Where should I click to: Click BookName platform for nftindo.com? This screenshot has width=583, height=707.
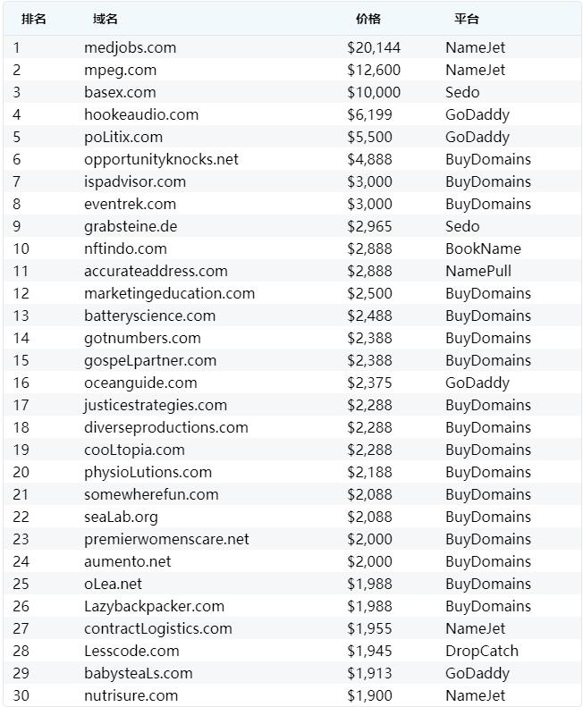point(483,248)
